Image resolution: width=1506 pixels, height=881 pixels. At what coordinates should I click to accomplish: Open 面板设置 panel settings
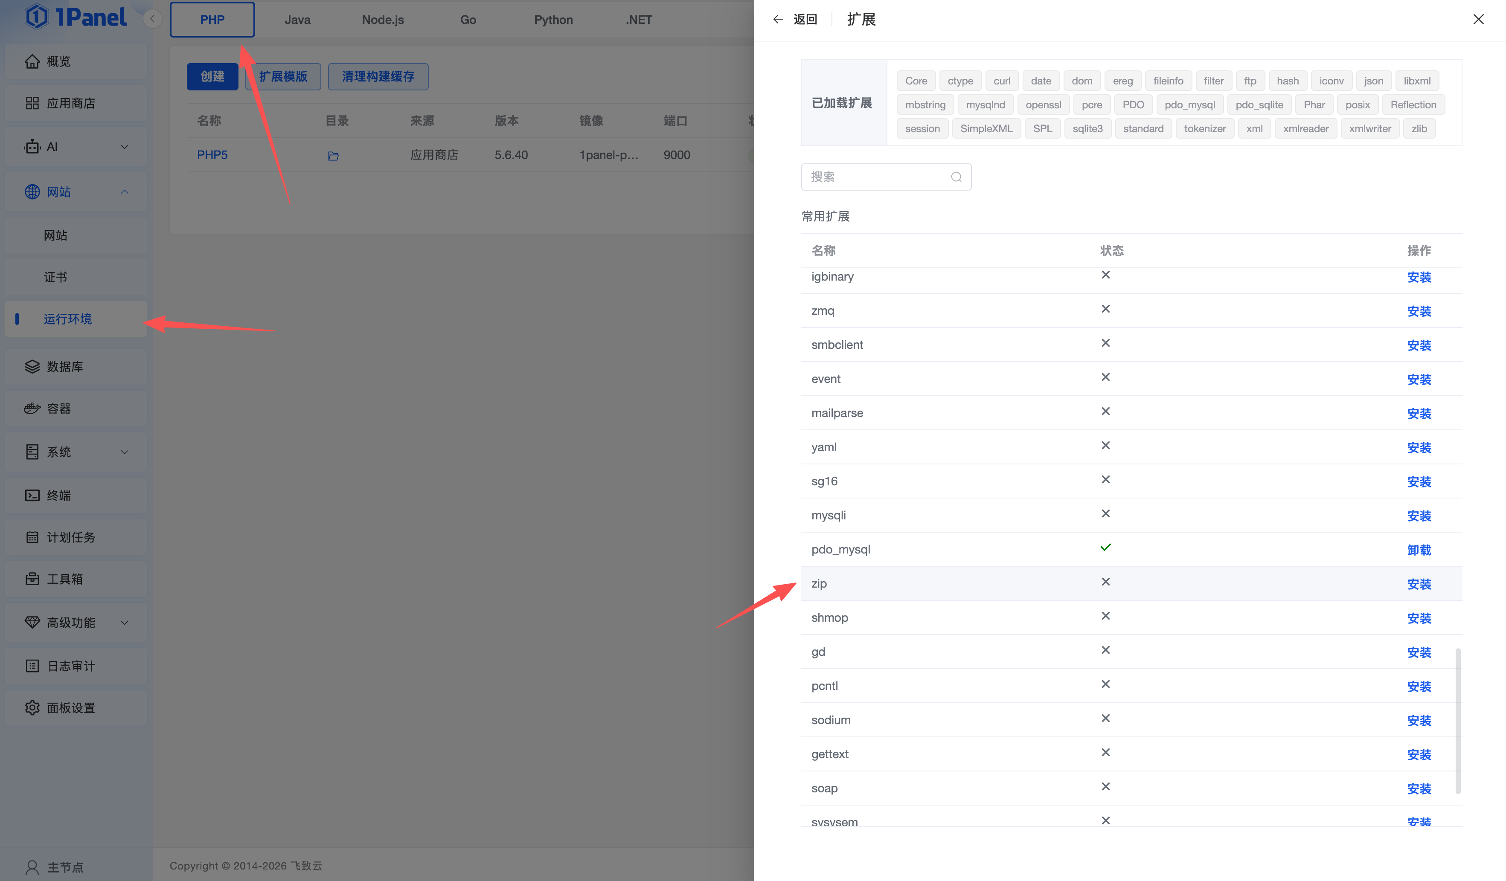(x=70, y=708)
